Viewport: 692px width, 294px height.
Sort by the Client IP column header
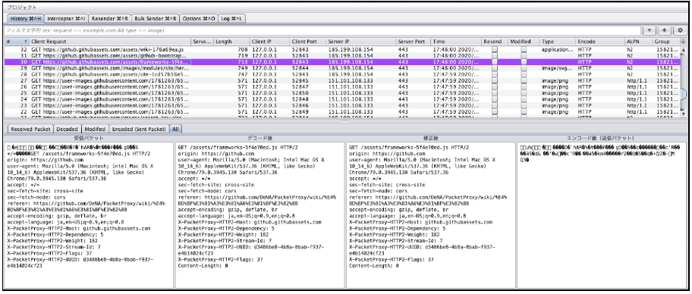(x=269, y=42)
